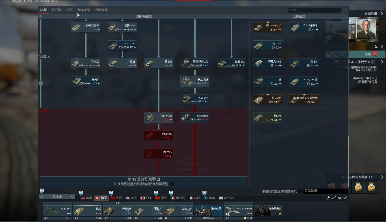386x222 pixels.
Task: Click the 1/5 rank progress marker
Action: click(41, 83)
